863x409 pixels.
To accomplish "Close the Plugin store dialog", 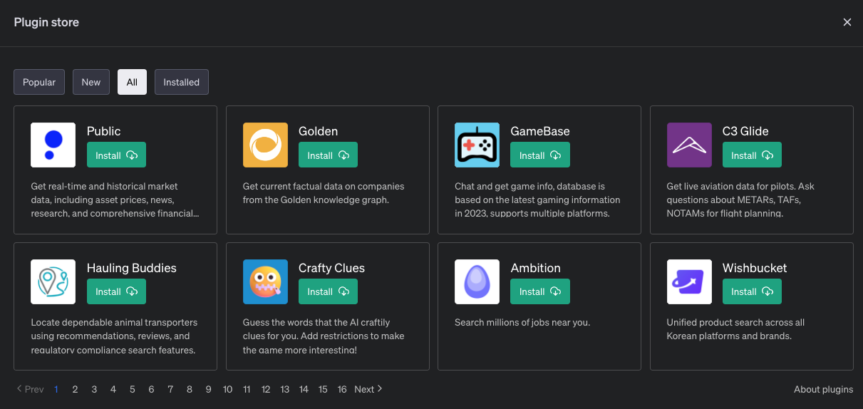I will [847, 22].
